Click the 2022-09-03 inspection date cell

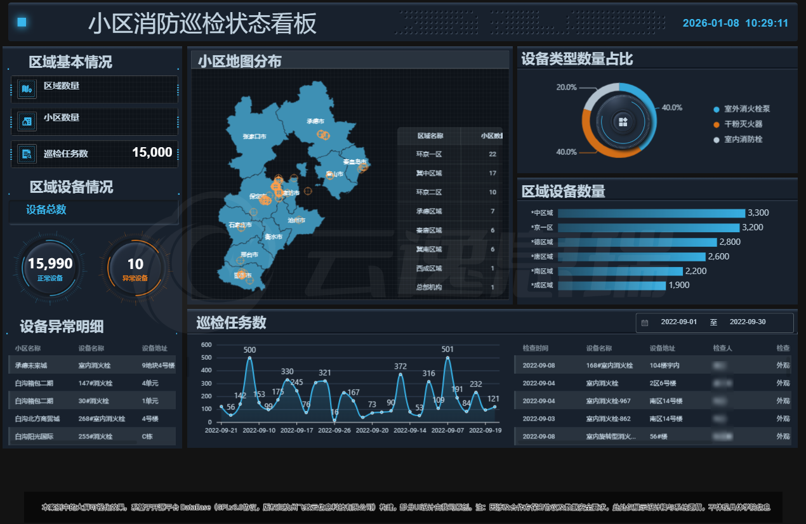[539, 419]
